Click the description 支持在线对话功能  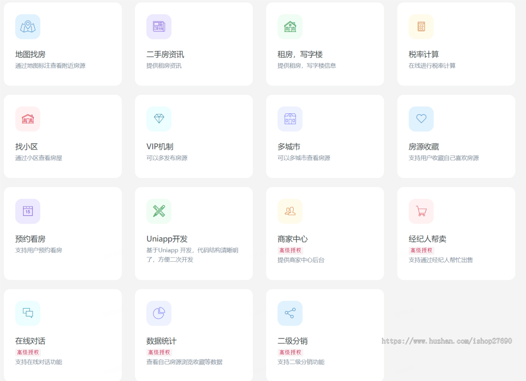[x=39, y=362]
